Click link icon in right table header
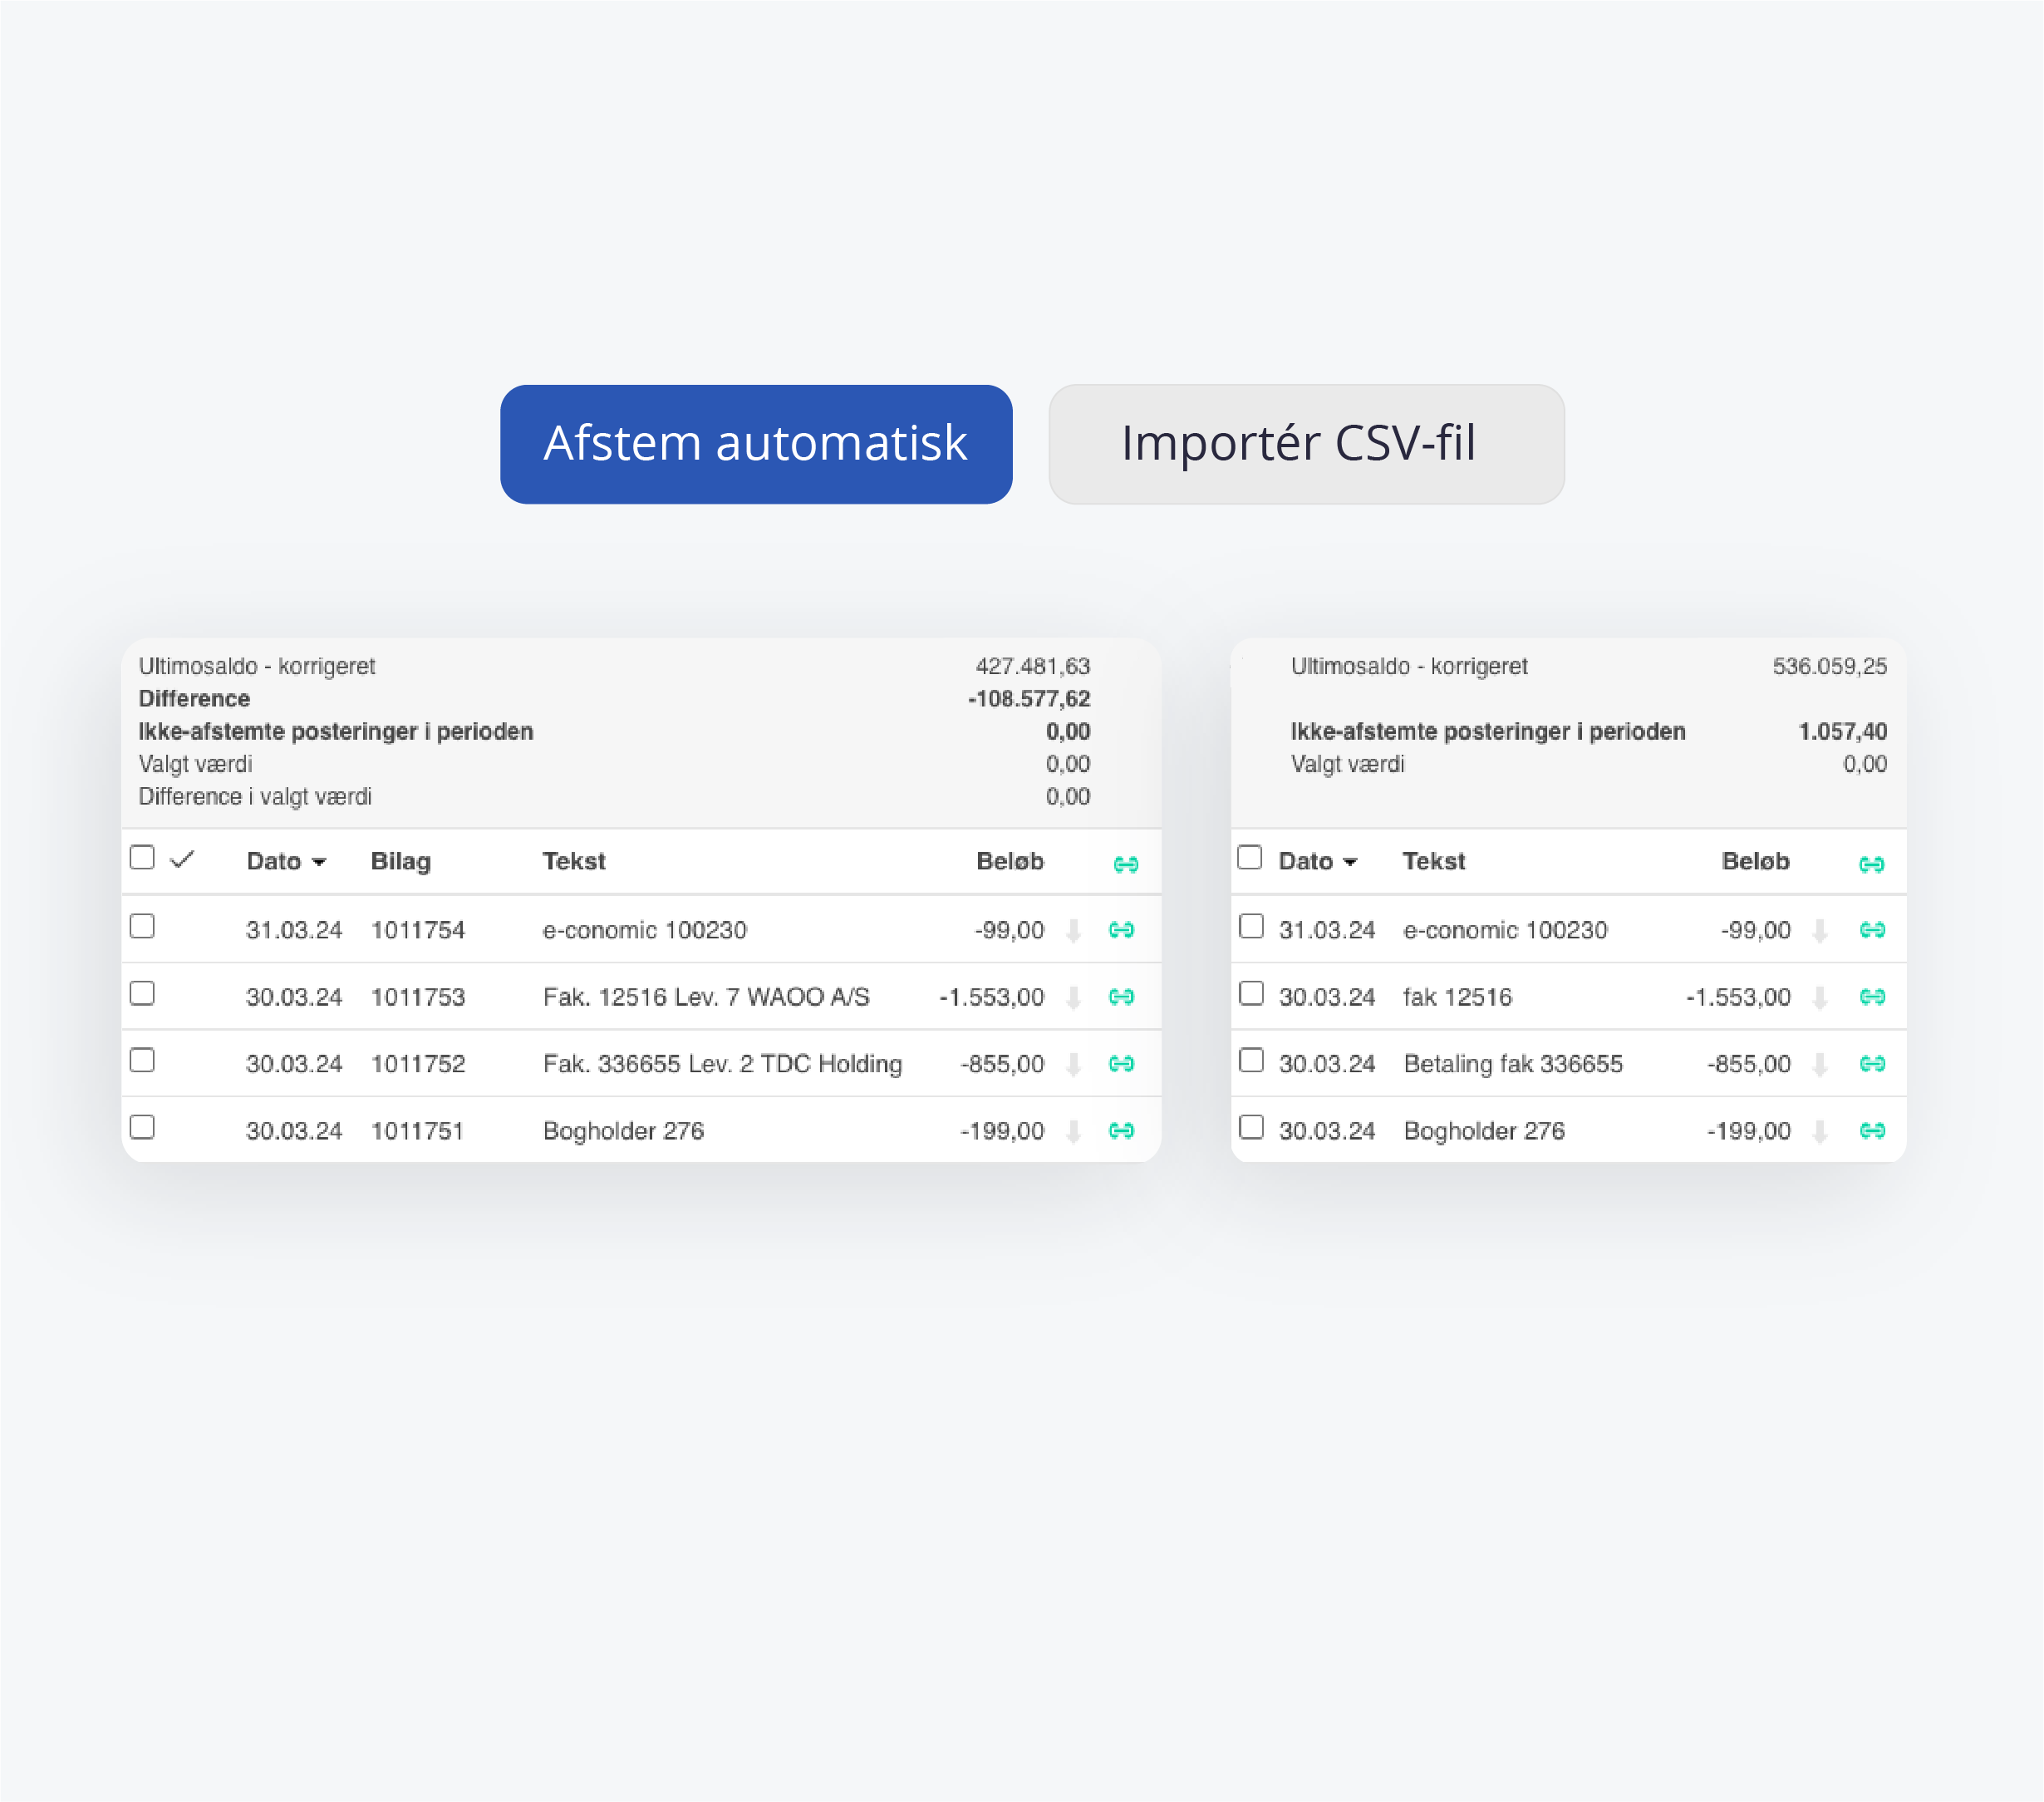 (x=1872, y=864)
